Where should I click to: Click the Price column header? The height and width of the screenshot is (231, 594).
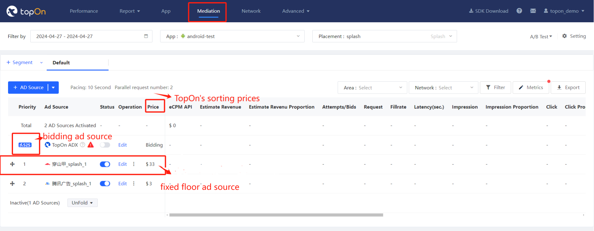pyautogui.click(x=153, y=107)
